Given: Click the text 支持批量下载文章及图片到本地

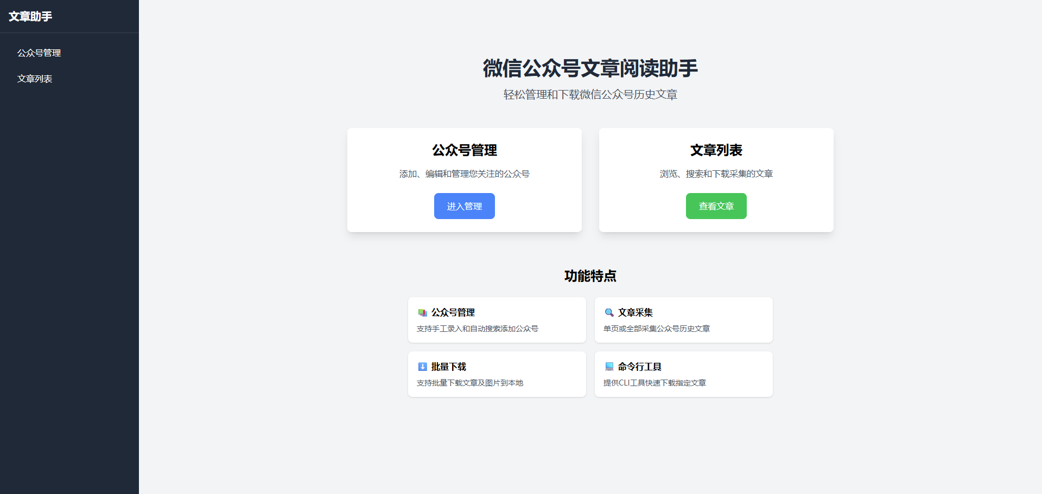Looking at the screenshot, I should pos(470,383).
